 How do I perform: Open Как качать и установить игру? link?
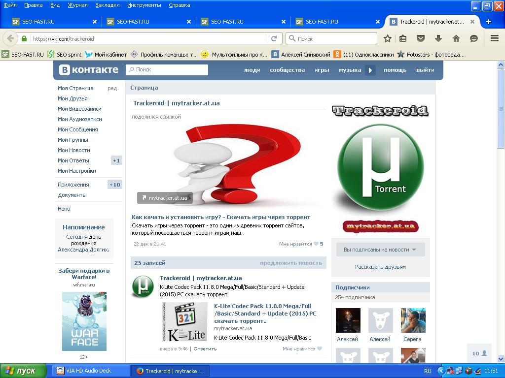(221, 217)
